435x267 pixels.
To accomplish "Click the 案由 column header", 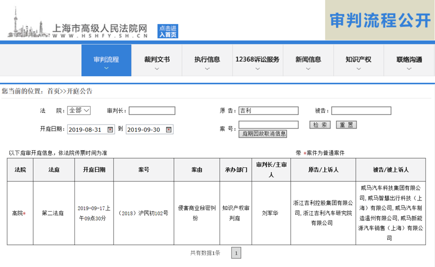I will [x=197, y=170].
